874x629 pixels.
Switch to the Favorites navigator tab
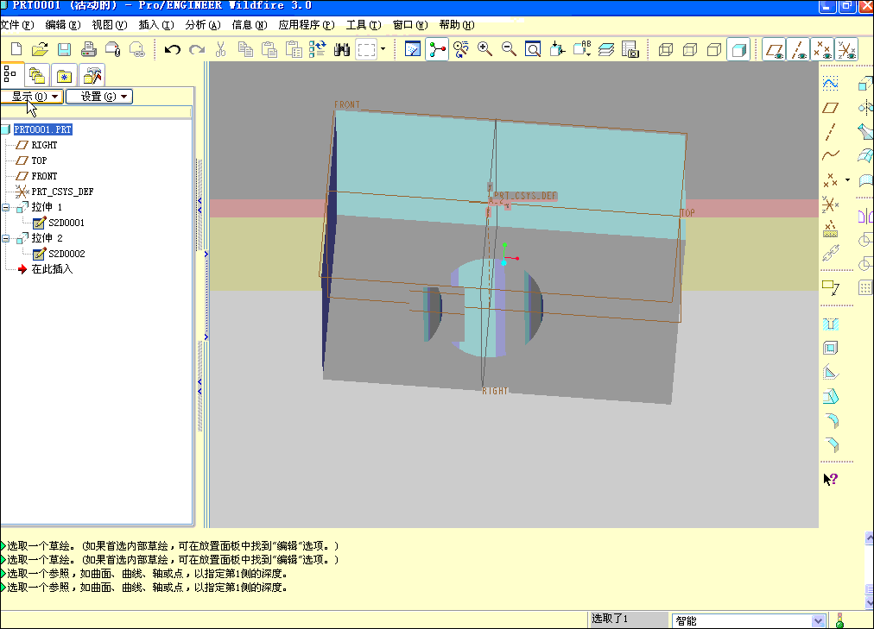(64, 76)
